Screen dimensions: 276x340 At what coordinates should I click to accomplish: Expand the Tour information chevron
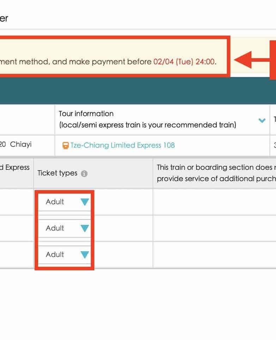(262, 120)
